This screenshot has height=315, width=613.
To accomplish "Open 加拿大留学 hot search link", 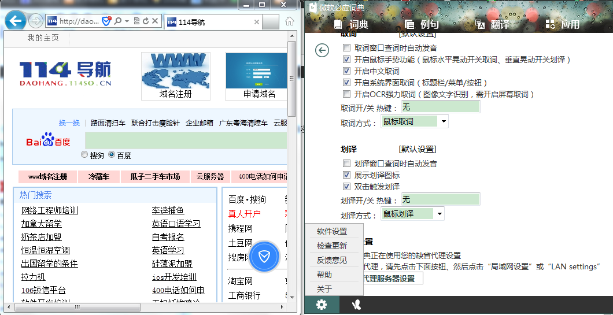I will coord(42,224).
